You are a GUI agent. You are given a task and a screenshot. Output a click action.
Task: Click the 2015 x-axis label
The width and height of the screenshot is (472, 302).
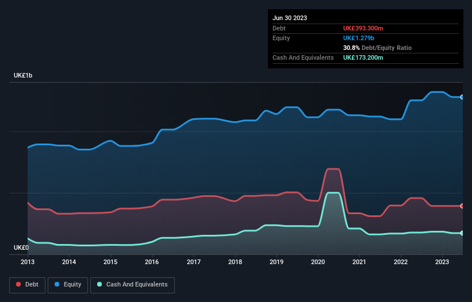[x=110, y=262]
